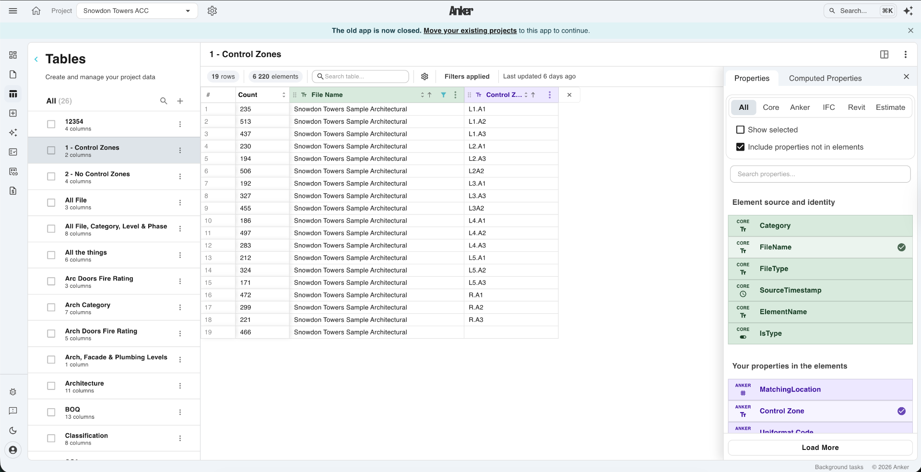Tick the 1 - Control Zones table checkbox
The image size is (921, 472).
point(51,150)
